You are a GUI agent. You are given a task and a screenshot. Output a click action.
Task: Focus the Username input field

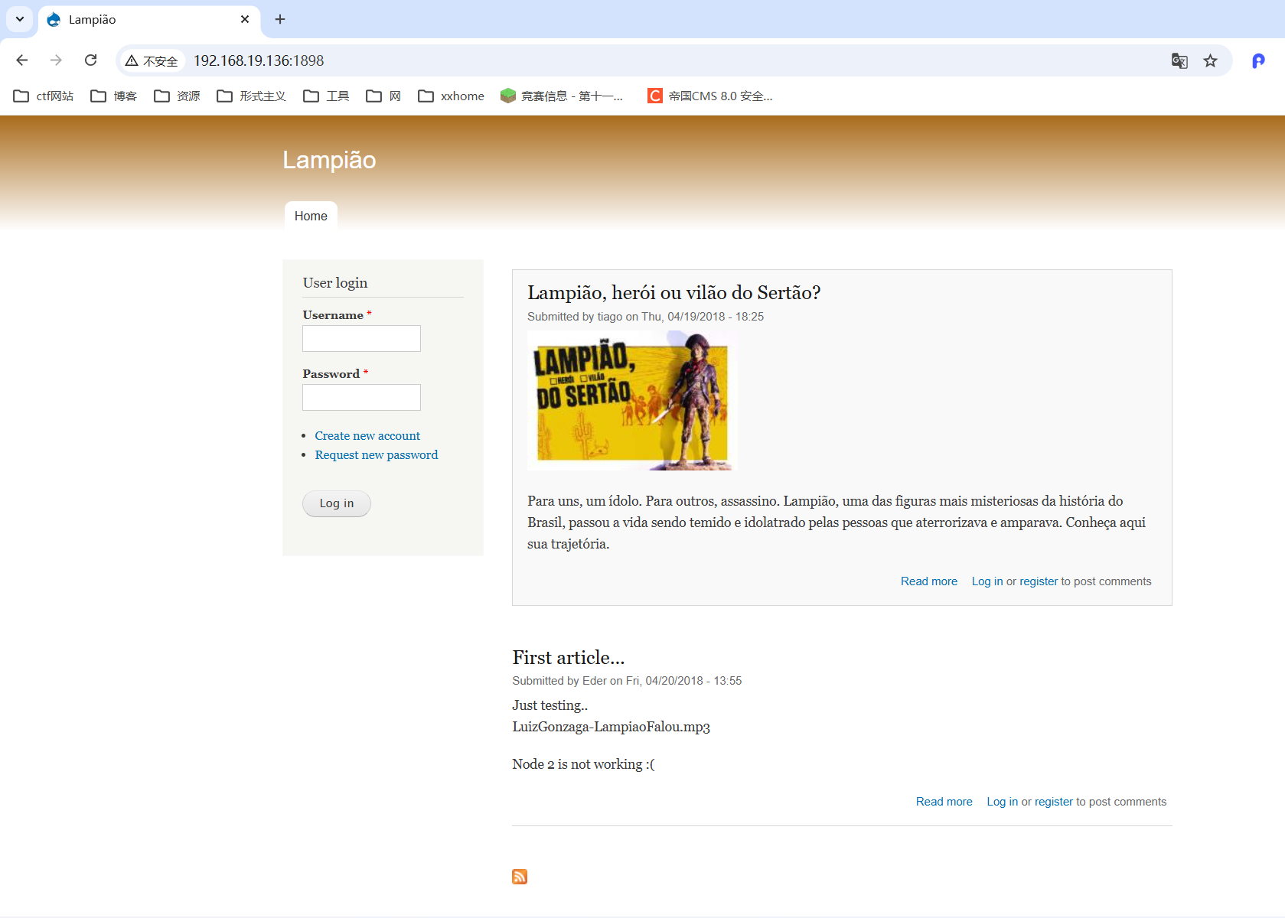coord(361,338)
